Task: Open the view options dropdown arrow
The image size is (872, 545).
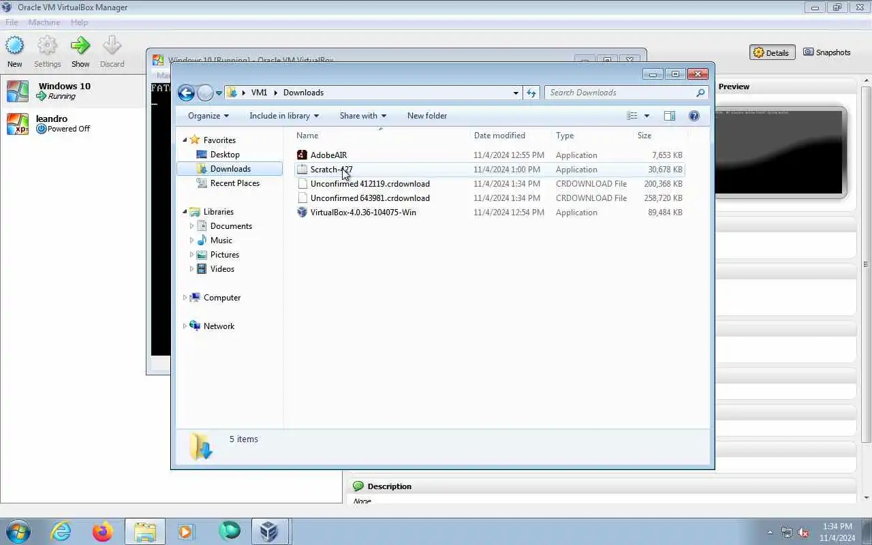Action: point(647,116)
